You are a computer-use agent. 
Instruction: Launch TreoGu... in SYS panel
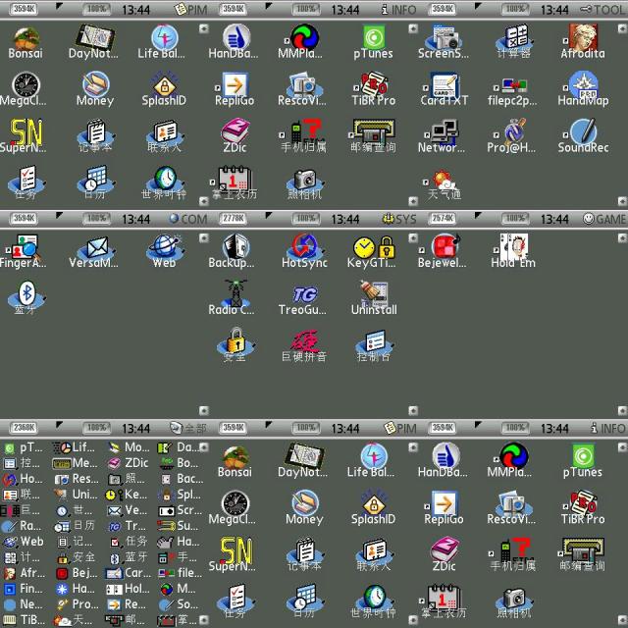coord(303,300)
